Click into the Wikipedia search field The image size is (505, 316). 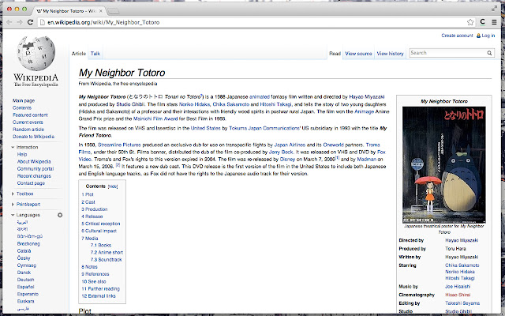pos(447,53)
